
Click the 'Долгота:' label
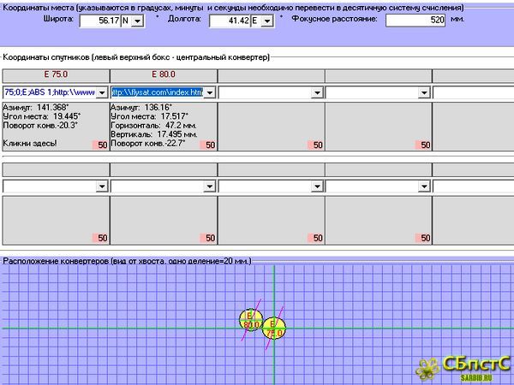(x=184, y=19)
